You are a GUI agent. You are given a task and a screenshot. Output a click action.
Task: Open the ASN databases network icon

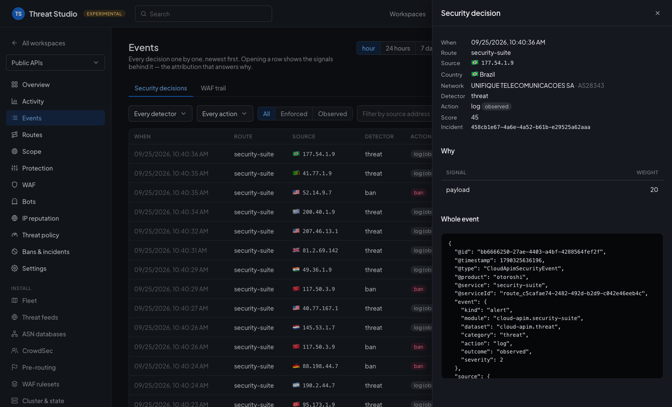(x=15, y=334)
